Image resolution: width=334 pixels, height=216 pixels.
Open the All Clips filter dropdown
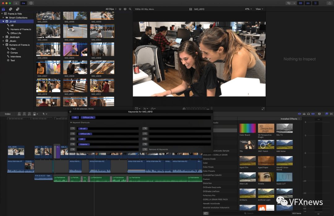111,9
